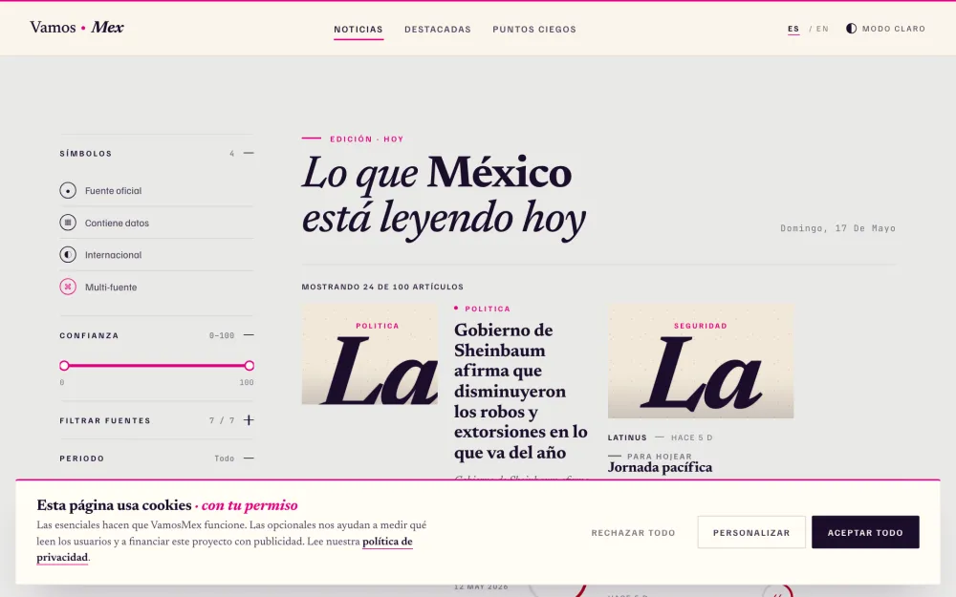The width and height of the screenshot is (956, 597).
Task: Click the 'Contiene datos' legend label
Action: click(x=117, y=223)
